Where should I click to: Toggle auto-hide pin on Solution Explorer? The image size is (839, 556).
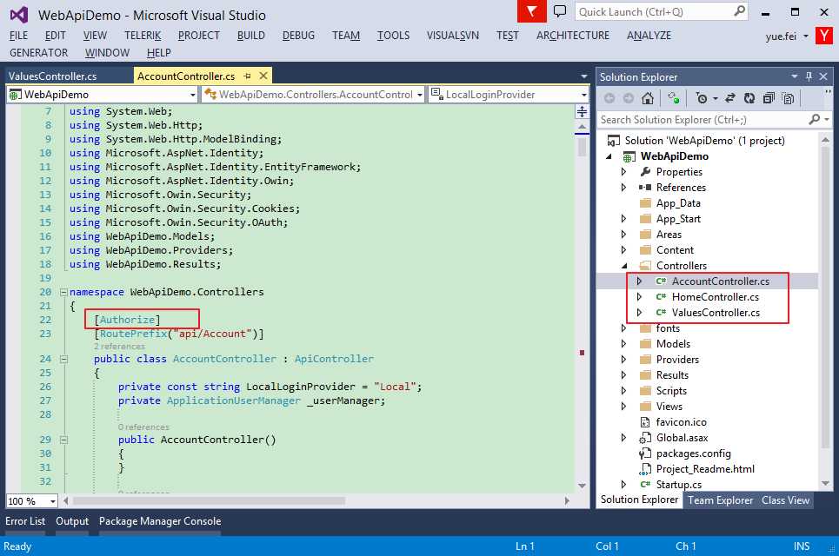pos(809,77)
